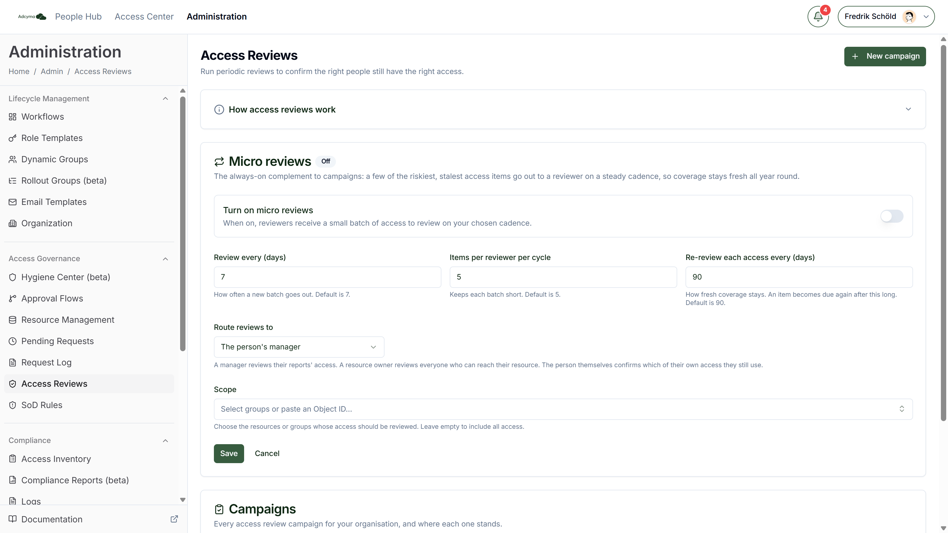Collapse the Lifecycle Management section
The image size is (948, 533).
pos(165,99)
